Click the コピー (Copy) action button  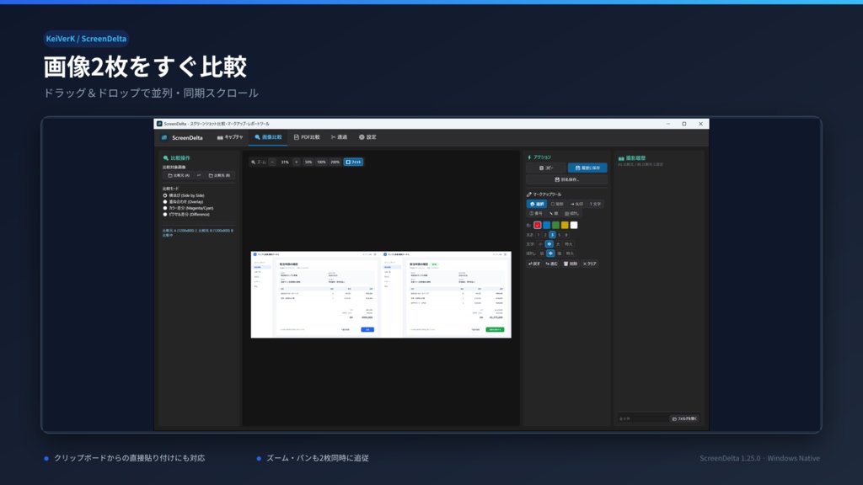coord(546,168)
